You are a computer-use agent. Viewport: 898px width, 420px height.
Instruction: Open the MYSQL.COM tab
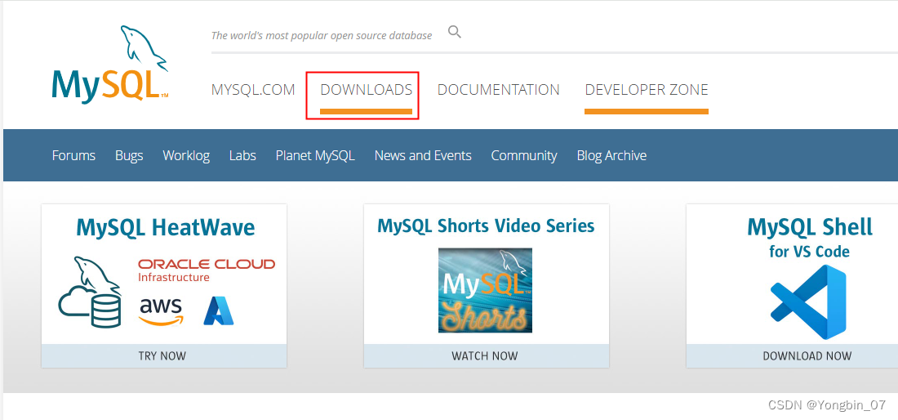pos(253,90)
